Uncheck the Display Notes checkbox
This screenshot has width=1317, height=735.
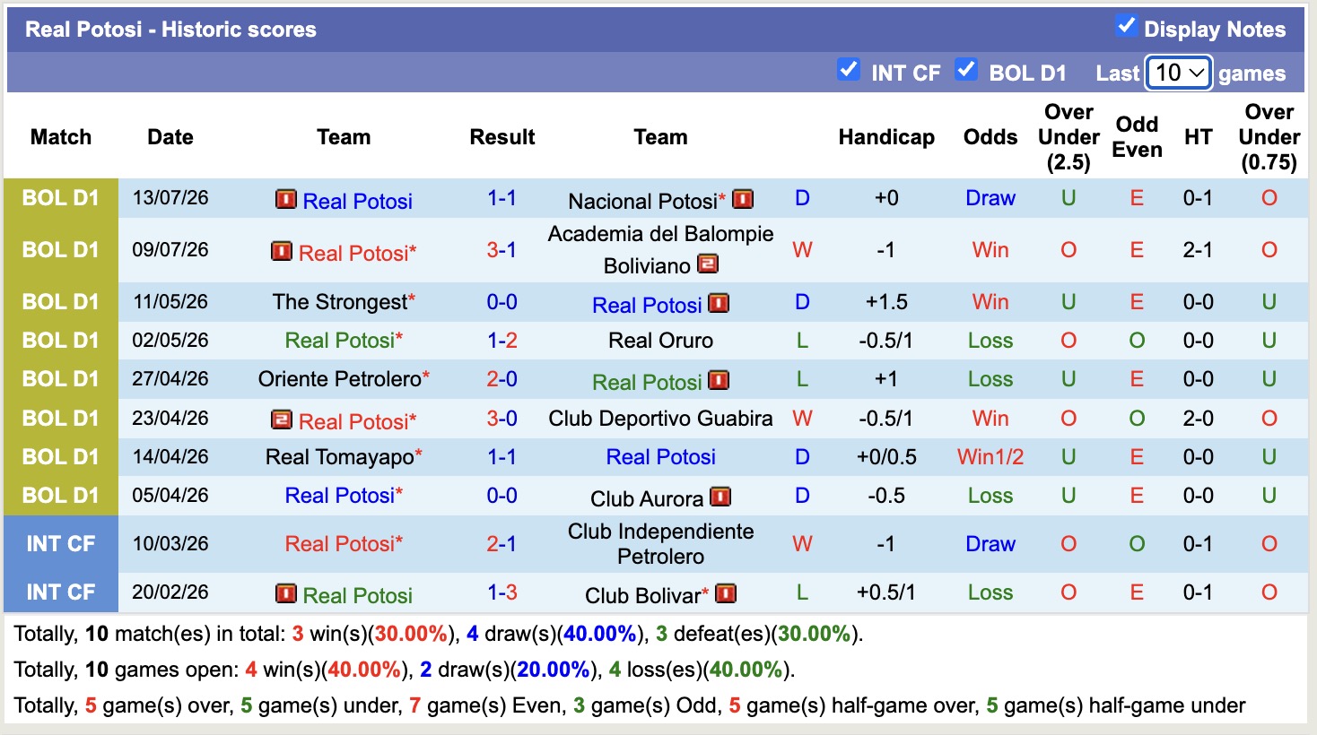tap(1126, 26)
